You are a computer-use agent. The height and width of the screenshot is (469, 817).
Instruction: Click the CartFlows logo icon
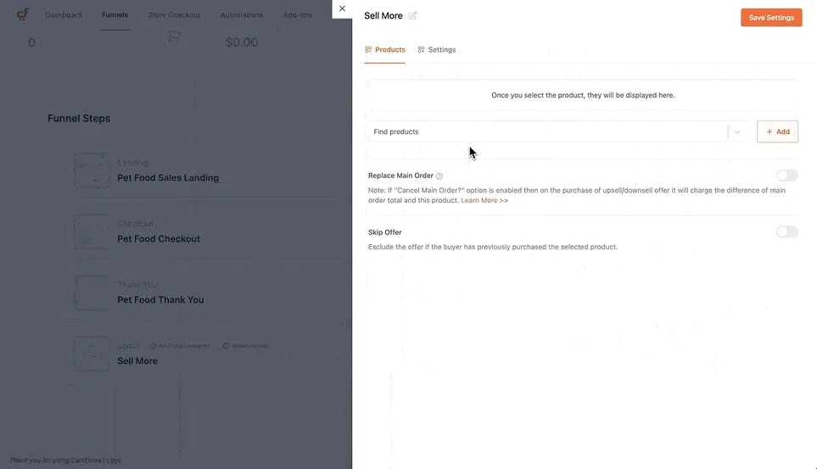(22, 14)
